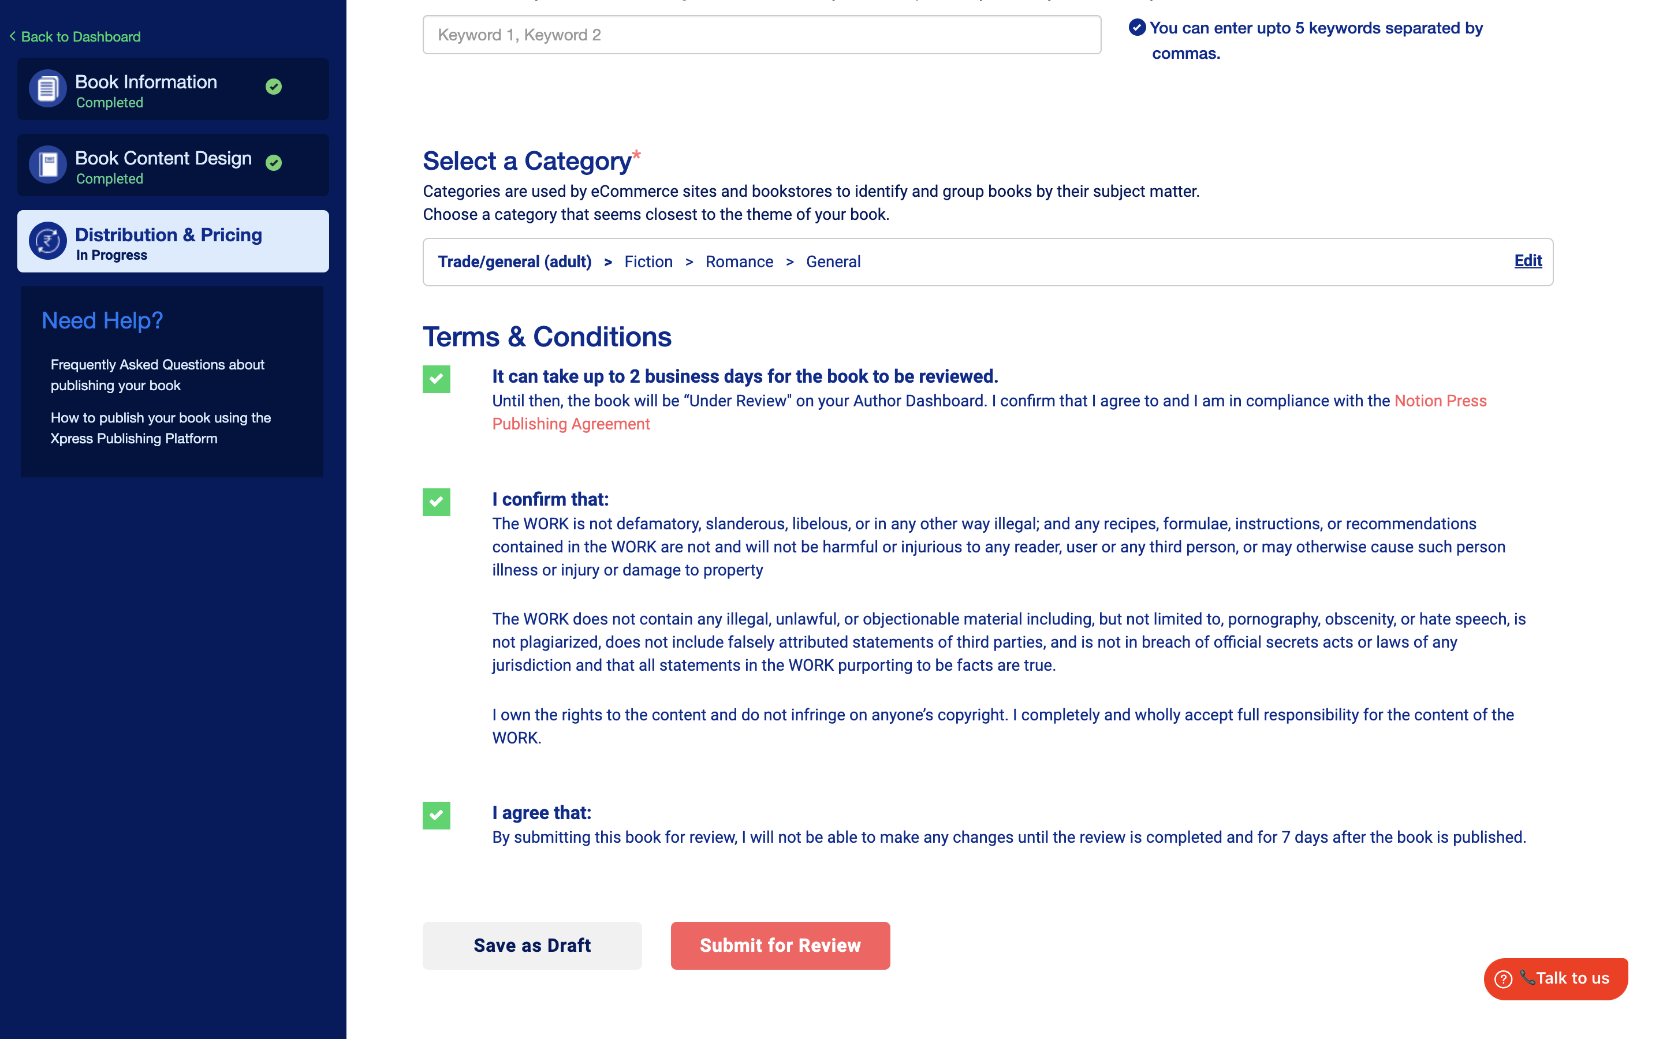Open the Trade/general (adult) category level
The image size is (1663, 1039).
[x=514, y=262]
